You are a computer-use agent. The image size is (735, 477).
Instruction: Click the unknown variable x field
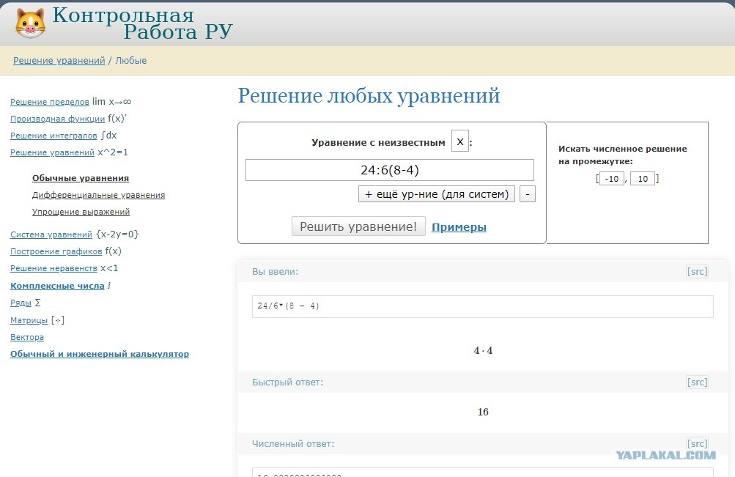(x=460, y=141)
